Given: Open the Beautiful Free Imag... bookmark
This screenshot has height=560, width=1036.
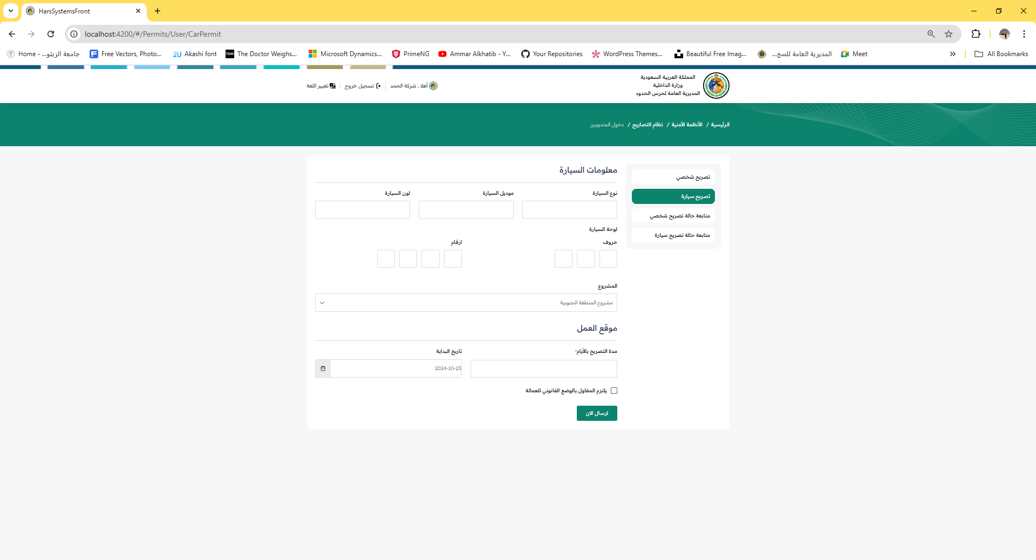Looking at the screenshot, I should 711,54.
